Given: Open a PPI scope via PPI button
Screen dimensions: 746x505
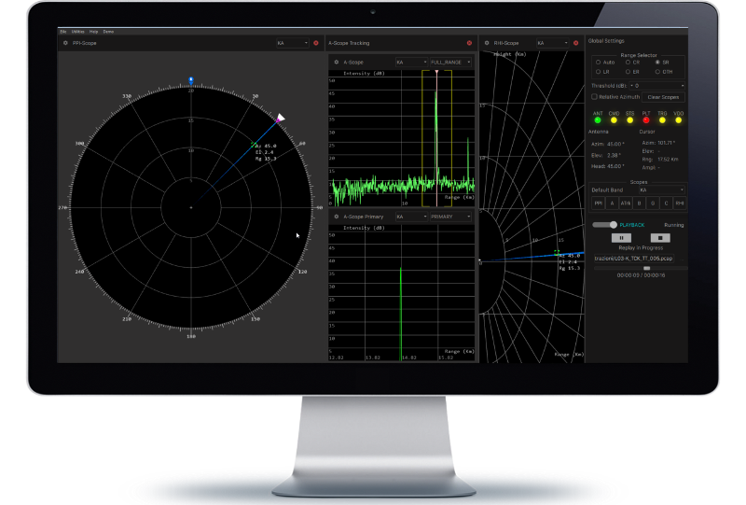Looking at the screenshot, I should (598, 203).
